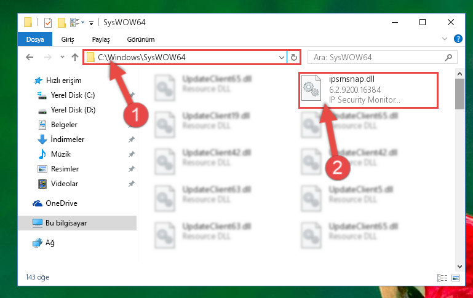Click the OneDrive cloud icon
Screen dimensions: 473x298
(38, 203)
